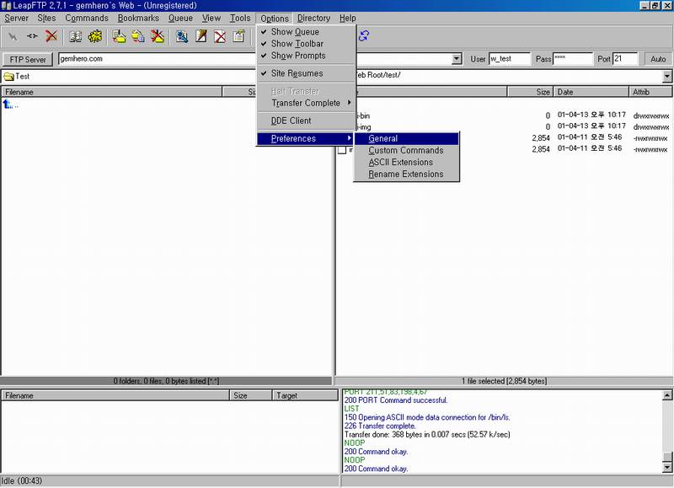Click the red X disconnect icon

tap(51, 36)
